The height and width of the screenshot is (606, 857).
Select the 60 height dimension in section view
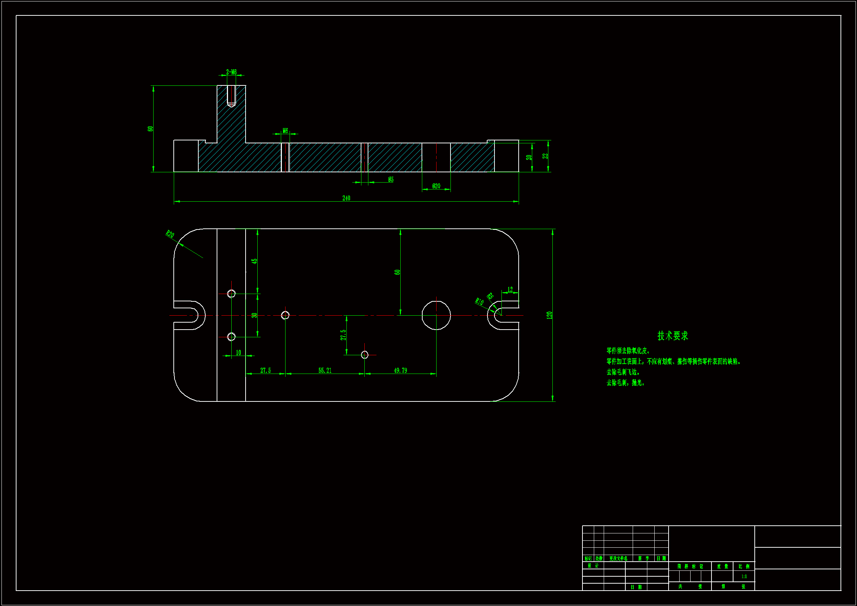pos(150,129)
